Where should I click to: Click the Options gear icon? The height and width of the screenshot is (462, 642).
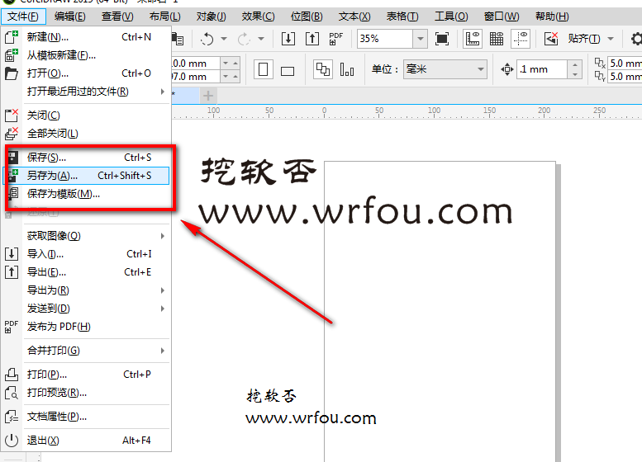635,39
